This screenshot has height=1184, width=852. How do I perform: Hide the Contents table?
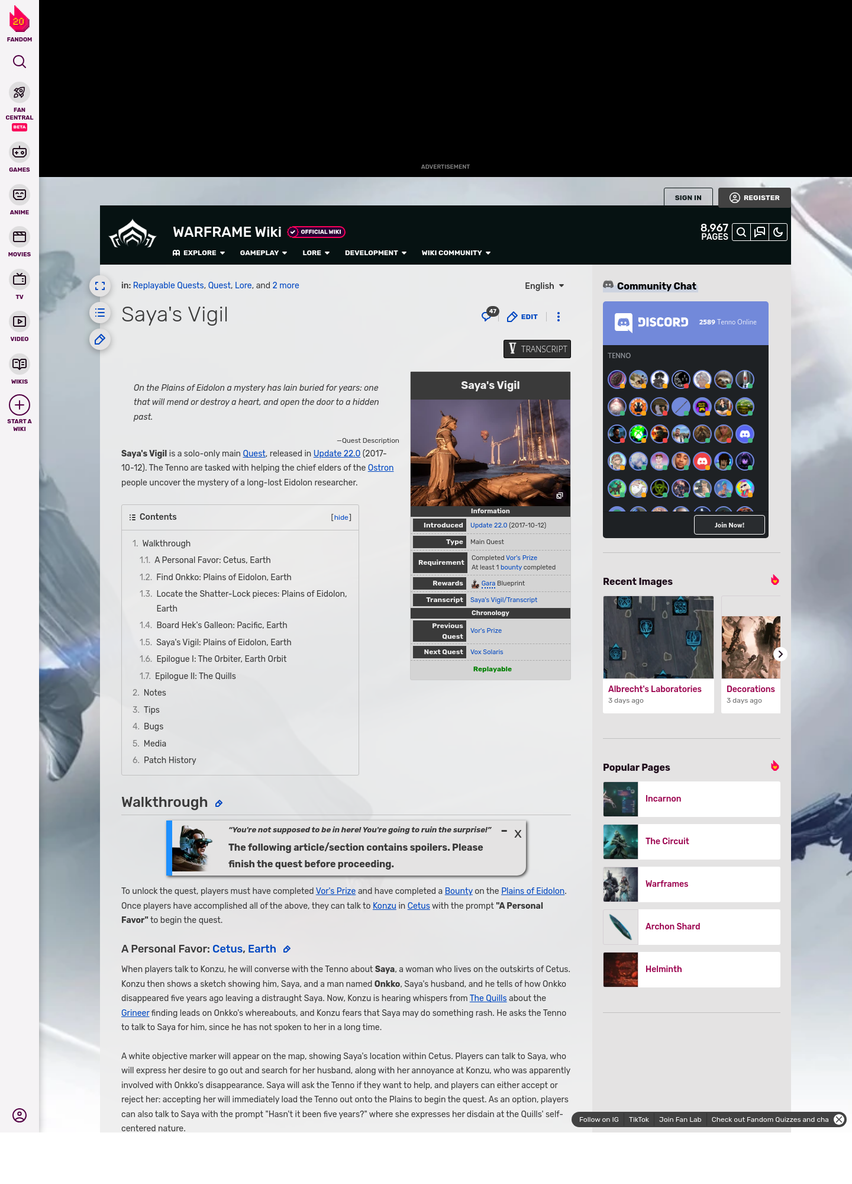341,517
